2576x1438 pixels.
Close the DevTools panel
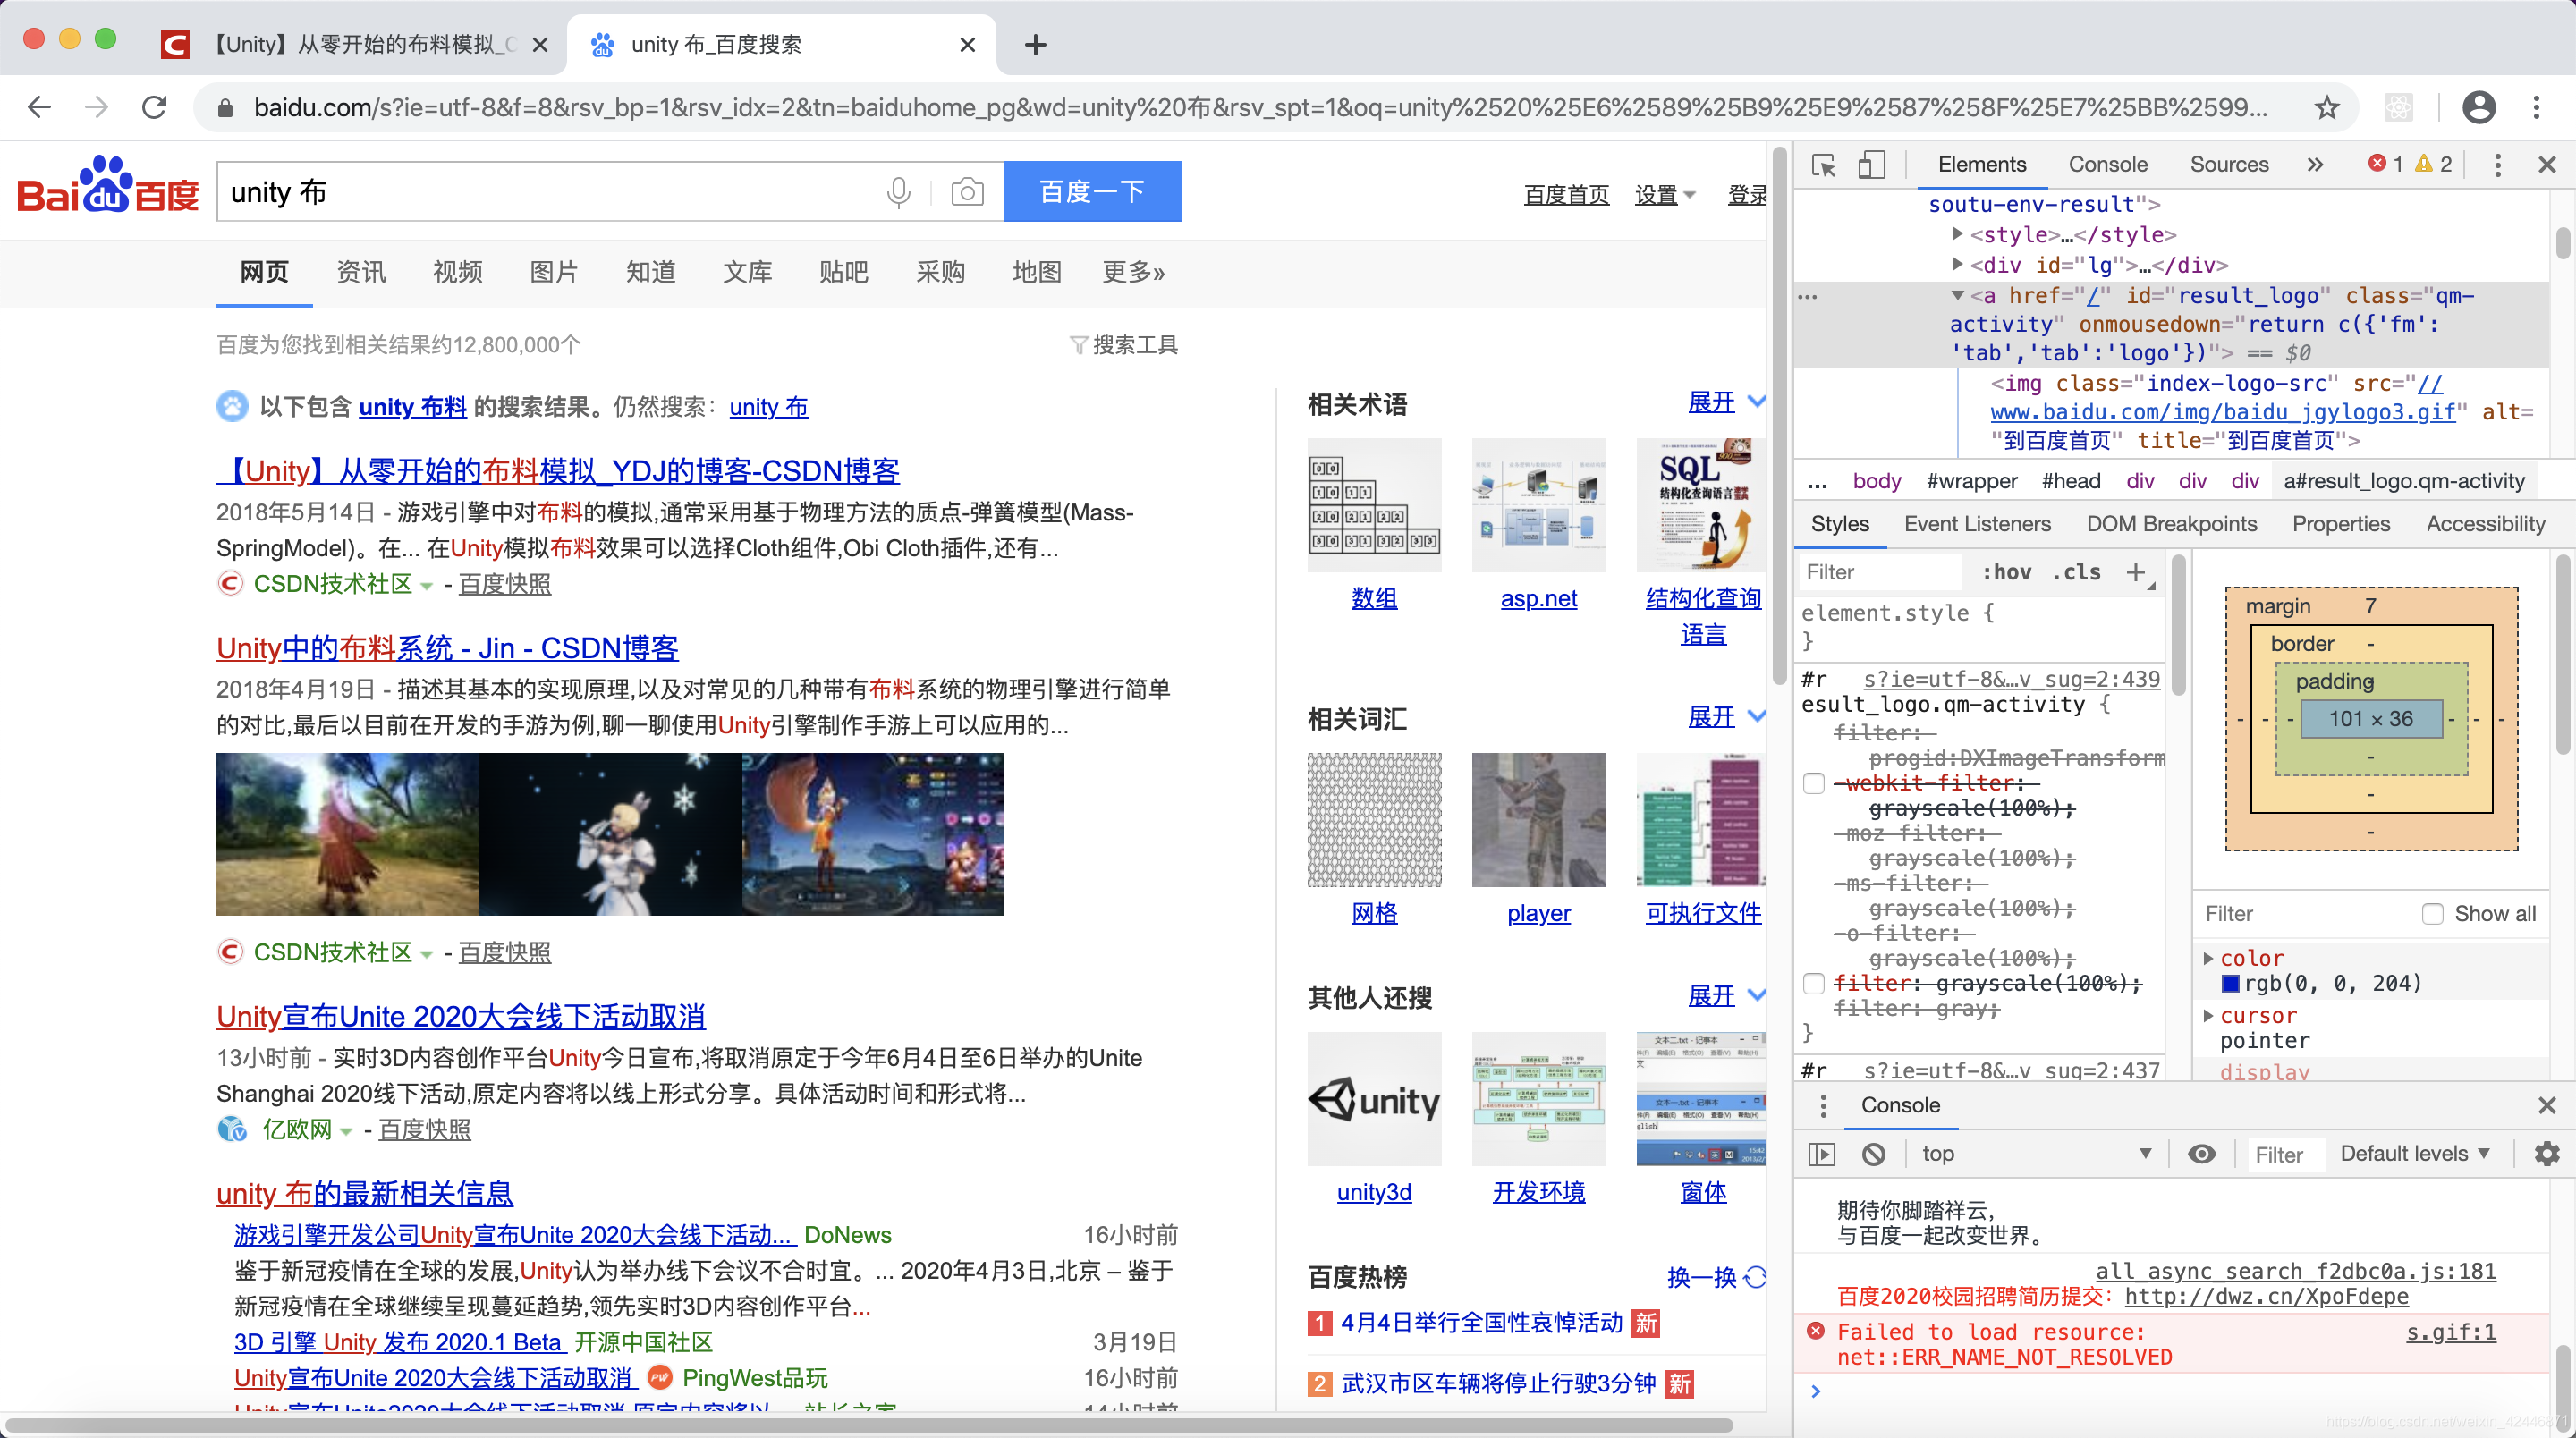[x=2547, y=165]
